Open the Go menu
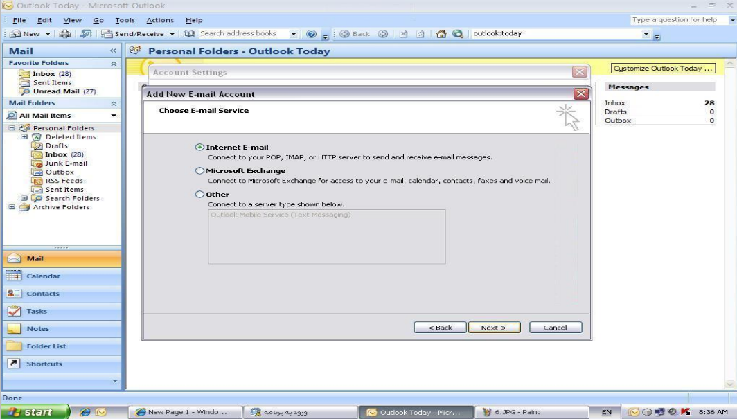 (x=98, y=20)
